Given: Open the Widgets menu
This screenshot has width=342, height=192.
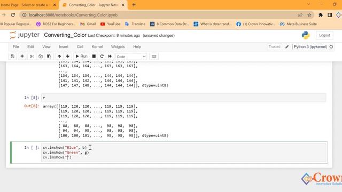Looking at the screenshot, I should point(118,47).
